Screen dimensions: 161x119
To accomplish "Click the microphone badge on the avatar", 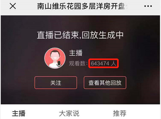I will [59, 63].
